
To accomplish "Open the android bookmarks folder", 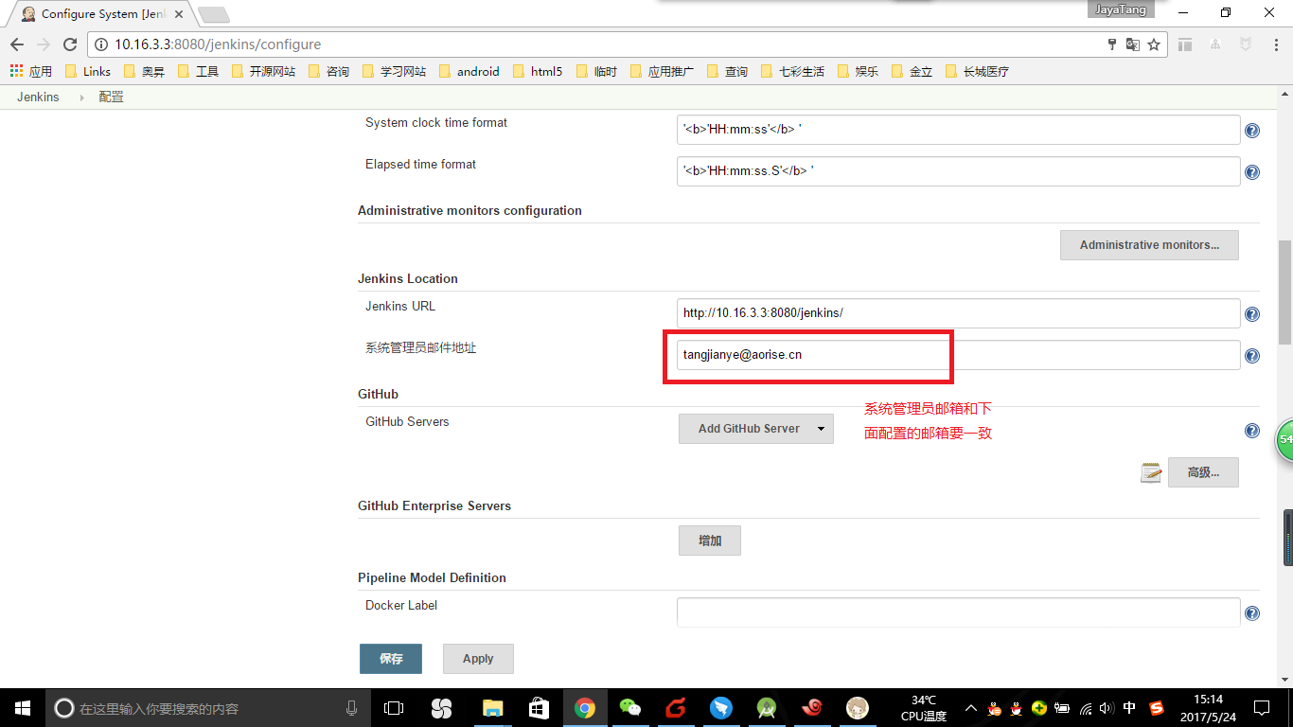I will pos(468,71).
